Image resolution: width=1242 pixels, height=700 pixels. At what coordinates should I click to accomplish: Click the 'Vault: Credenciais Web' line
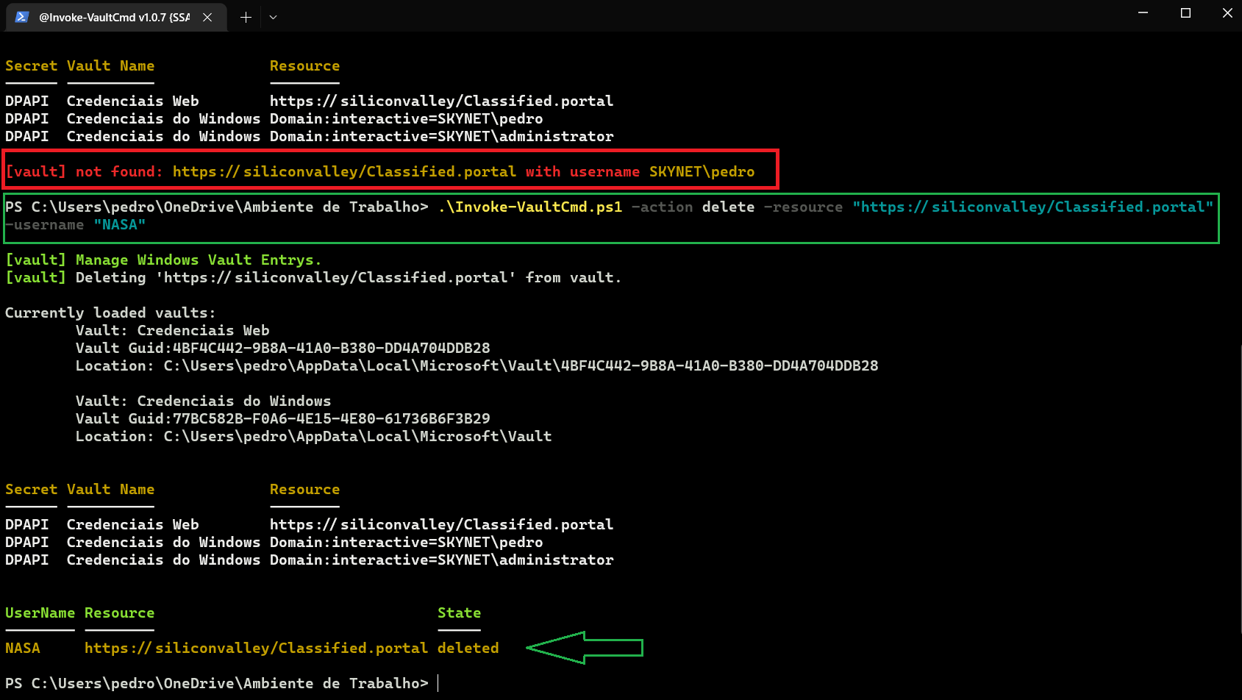[x=173, y=330]
